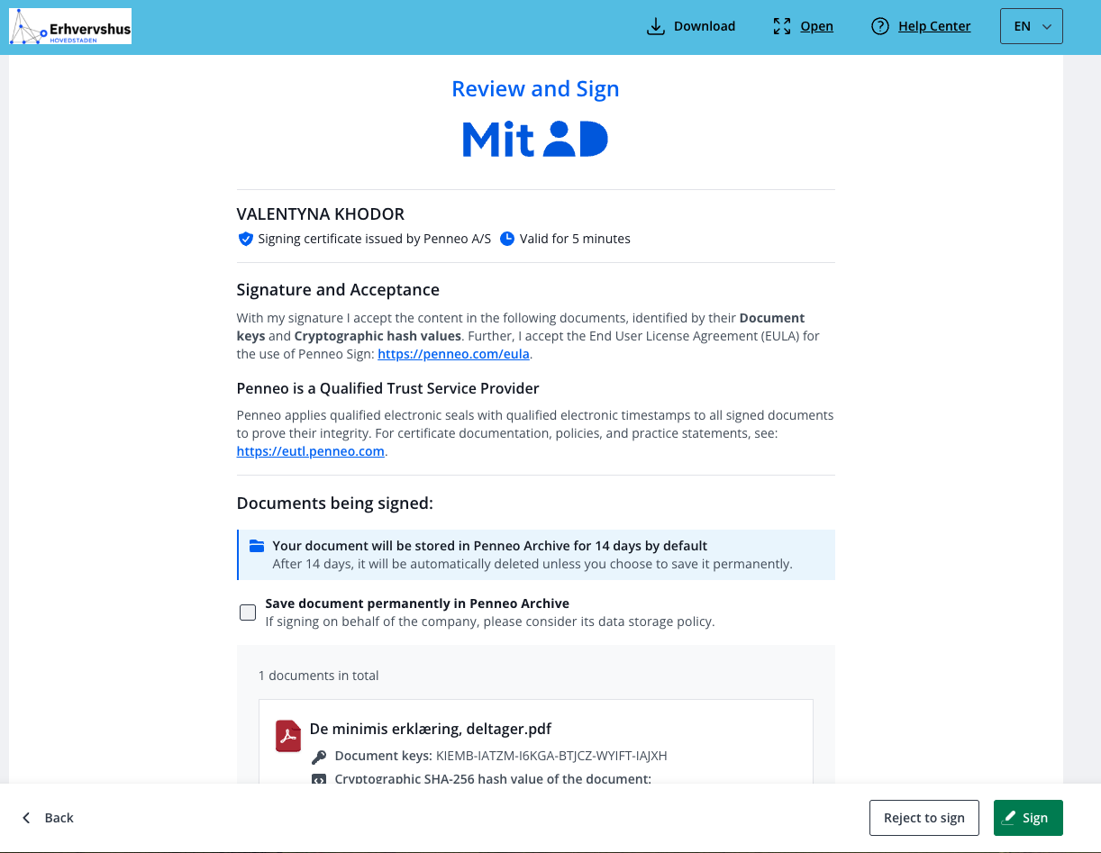Click the text 1 documents in total

pyautogui.click(x=319, y=676)
